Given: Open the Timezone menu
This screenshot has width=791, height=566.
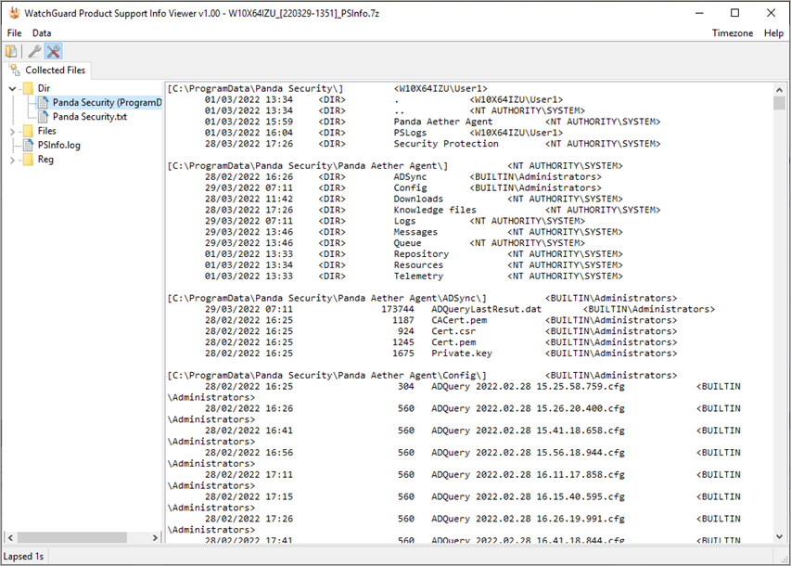Looking at the screenshot, I should tap(733, 32).
